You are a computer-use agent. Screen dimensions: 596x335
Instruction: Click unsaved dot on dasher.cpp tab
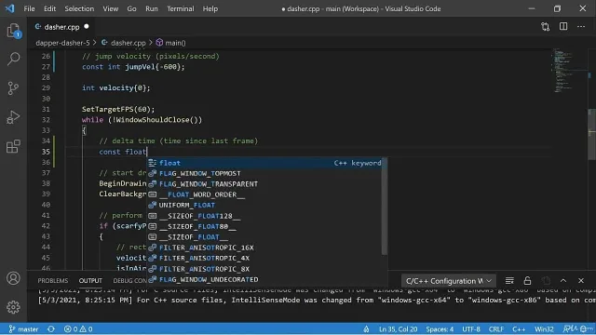87,27
